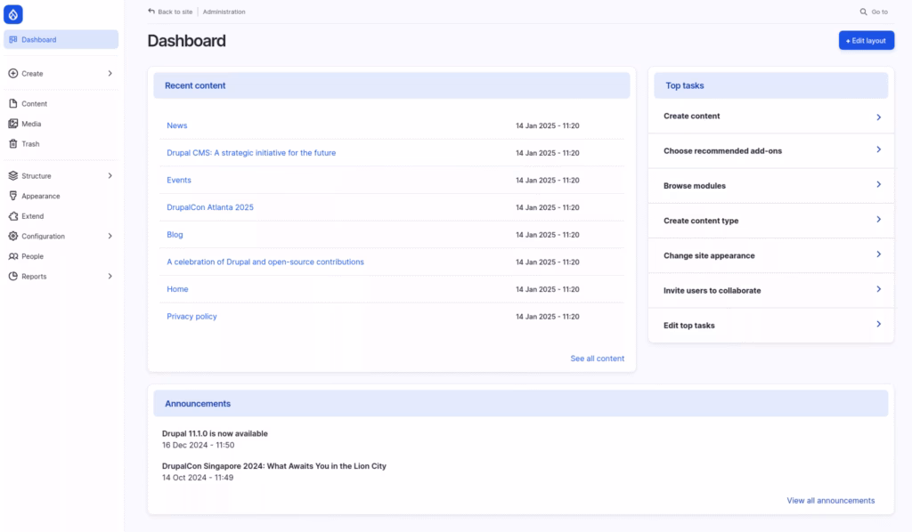
Task: Click the People icon in sidebar
Action: tap(13, 256)
